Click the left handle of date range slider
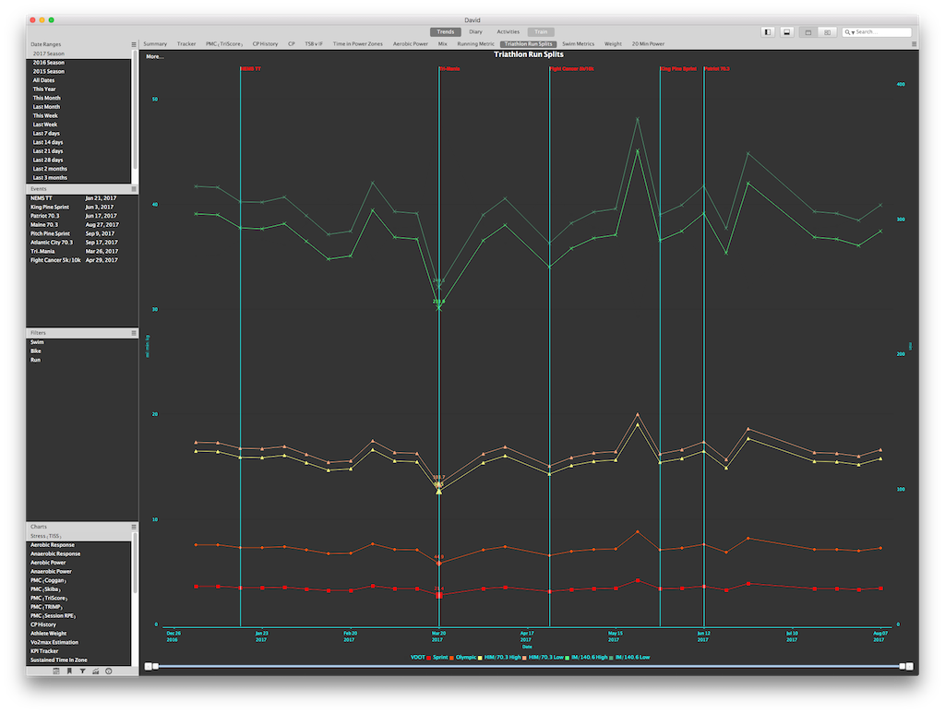 click(x=155, y=666)
